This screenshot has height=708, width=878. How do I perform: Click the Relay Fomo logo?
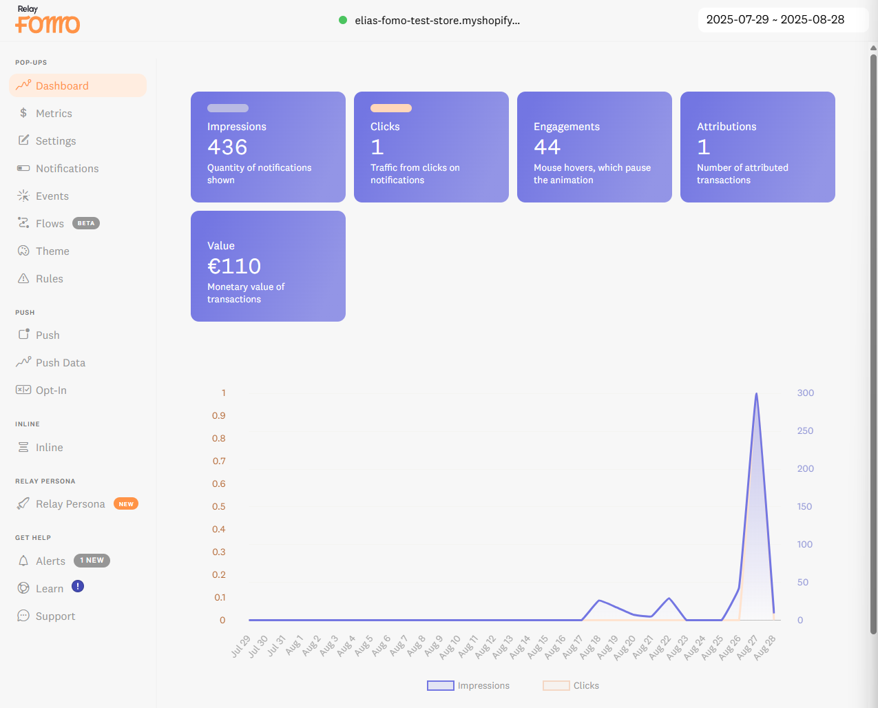48,20
